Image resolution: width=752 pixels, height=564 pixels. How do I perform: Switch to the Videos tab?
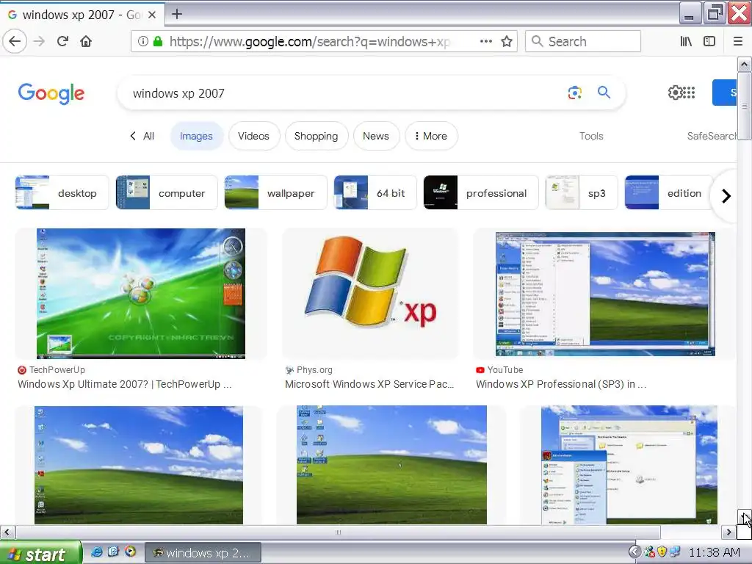tap(253, 136)
